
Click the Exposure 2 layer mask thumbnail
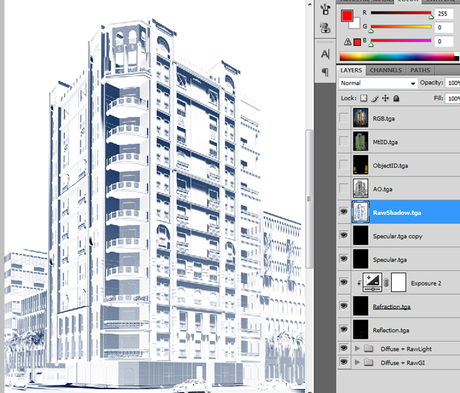399,282
